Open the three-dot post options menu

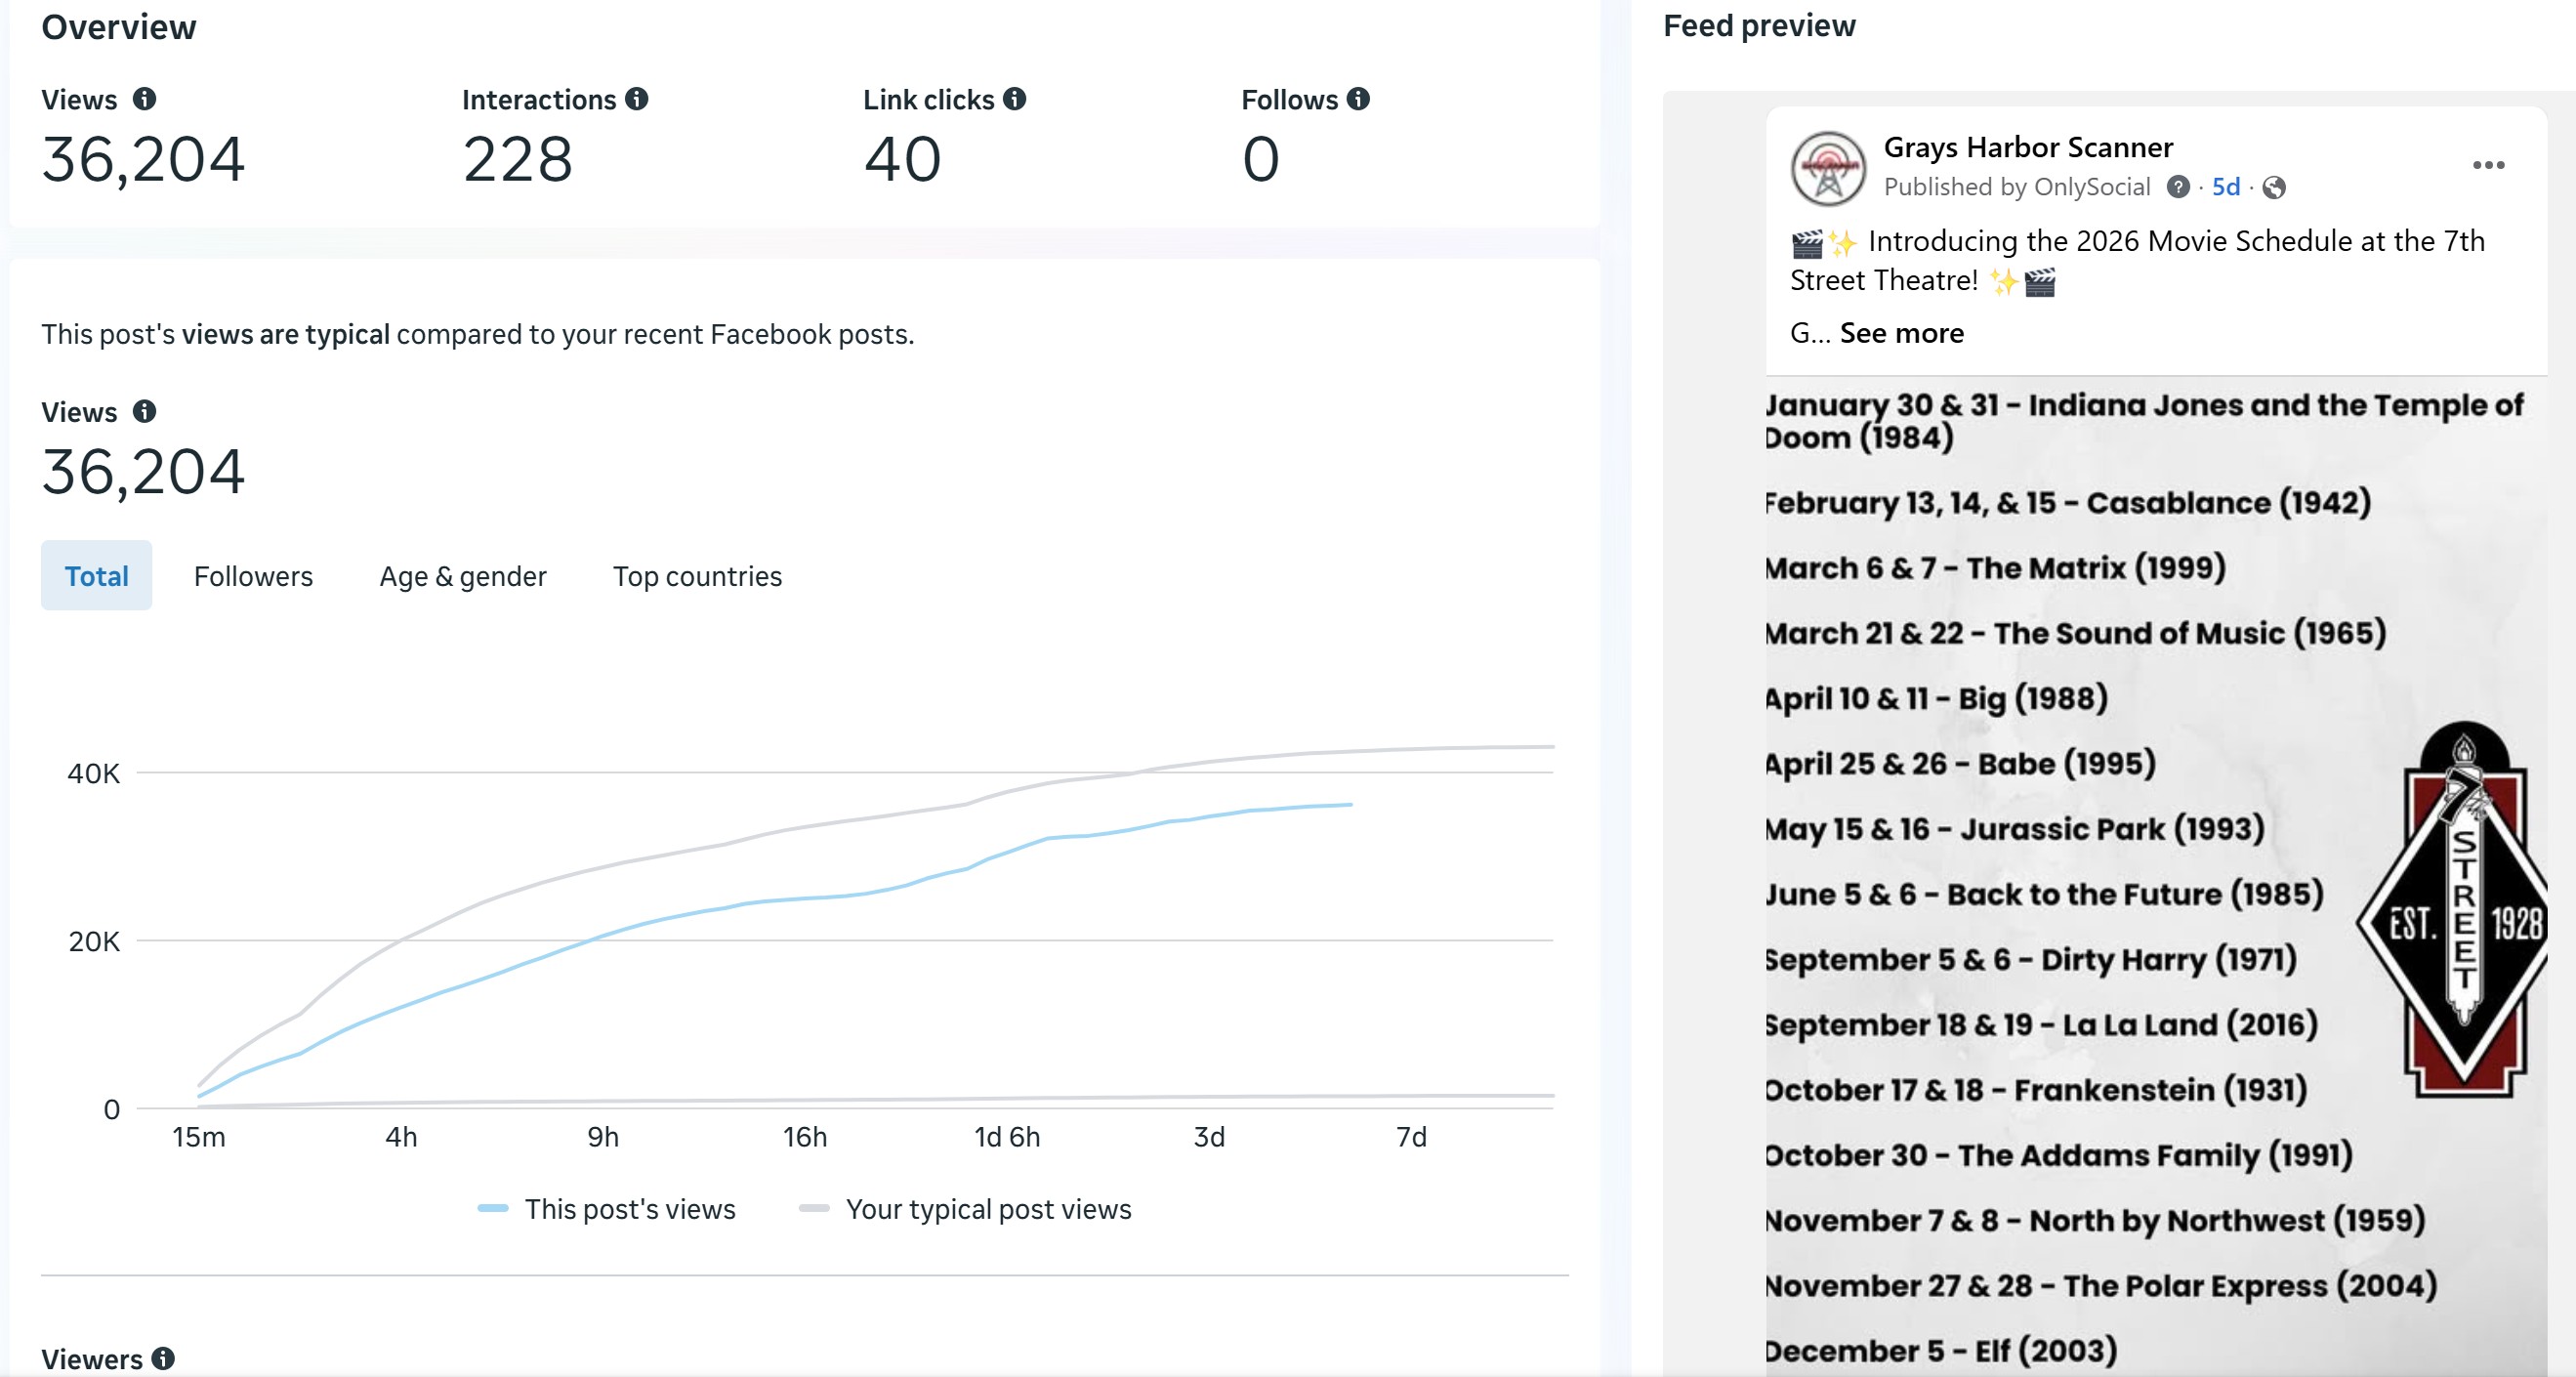2488,165
